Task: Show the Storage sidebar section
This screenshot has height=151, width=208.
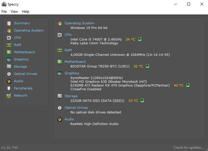Action: point(20,67)
